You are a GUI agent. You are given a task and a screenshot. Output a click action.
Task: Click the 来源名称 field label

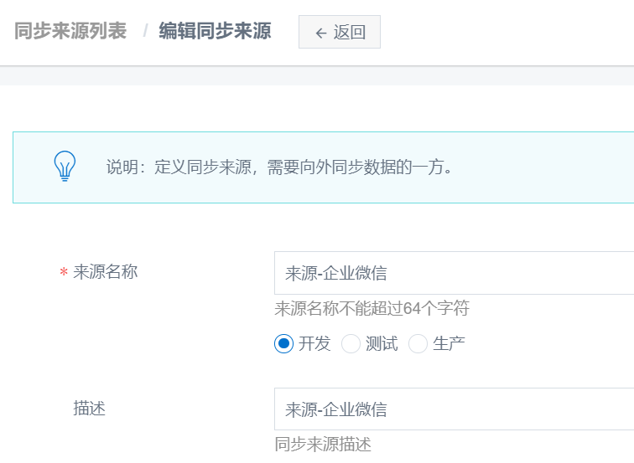tap(105, 272)
